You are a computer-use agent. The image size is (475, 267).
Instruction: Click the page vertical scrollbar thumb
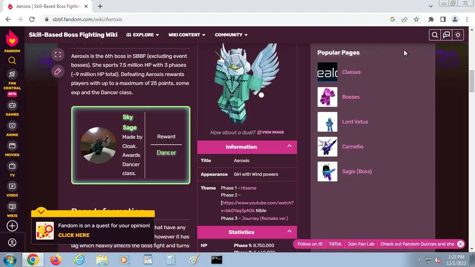(472, 80)
